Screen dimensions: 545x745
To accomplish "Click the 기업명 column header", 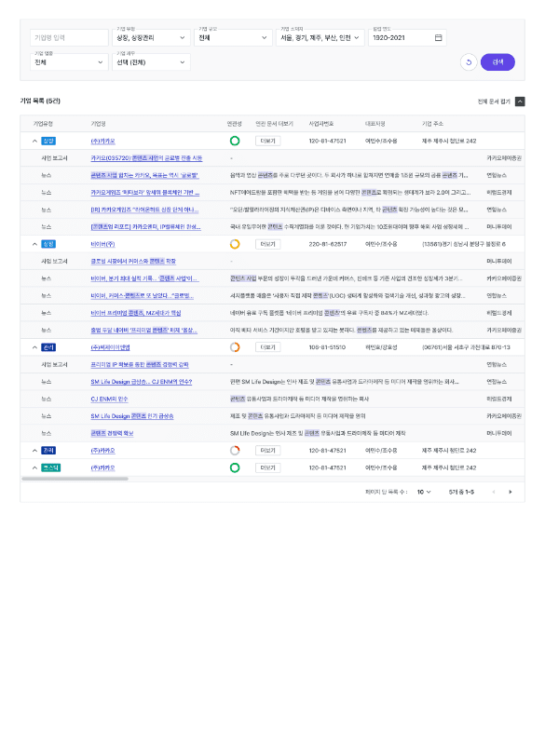I will pyautogui.click(x=99, y=124).
